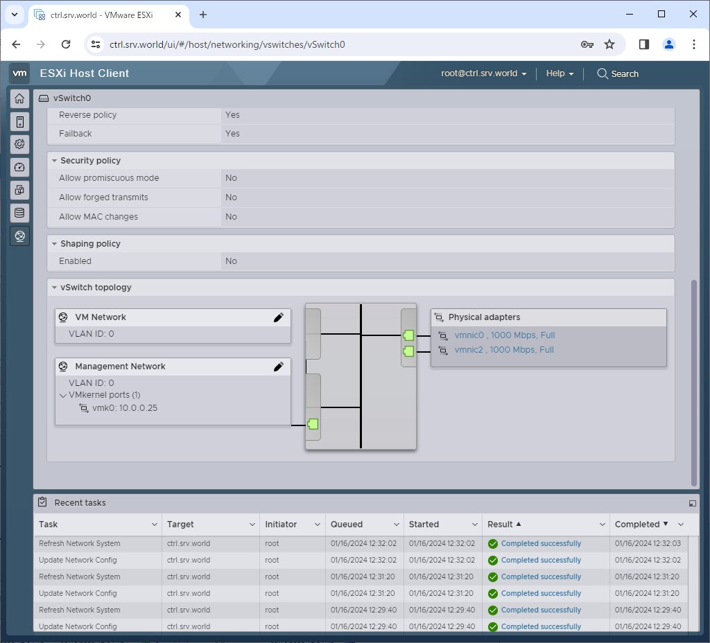
Task: Open the Networking sidebar icon
Action: pyautogui.click(x=19, y=236)
